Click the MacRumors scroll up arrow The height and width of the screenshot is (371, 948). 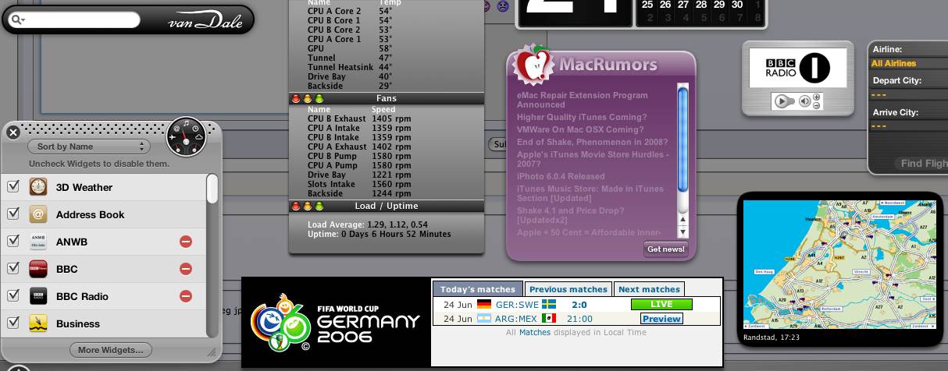click(683, 221)
